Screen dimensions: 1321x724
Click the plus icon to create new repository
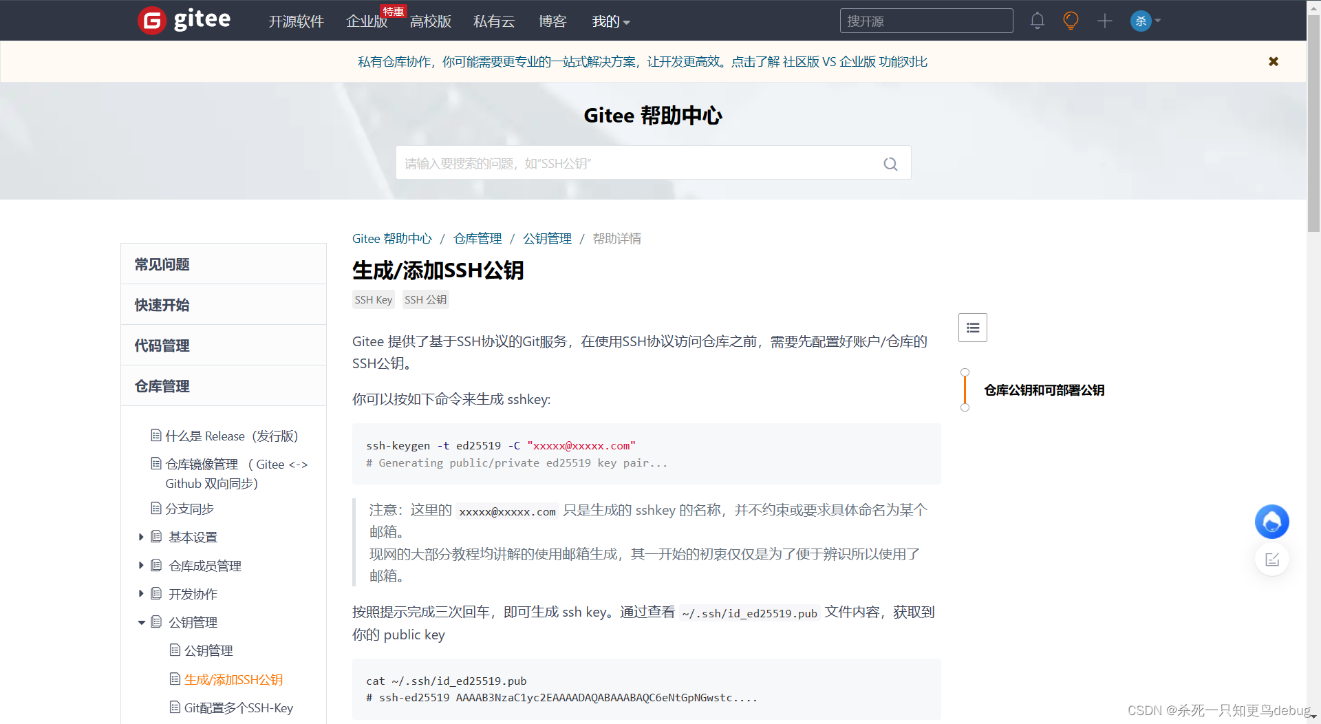tap(1104, 21)
